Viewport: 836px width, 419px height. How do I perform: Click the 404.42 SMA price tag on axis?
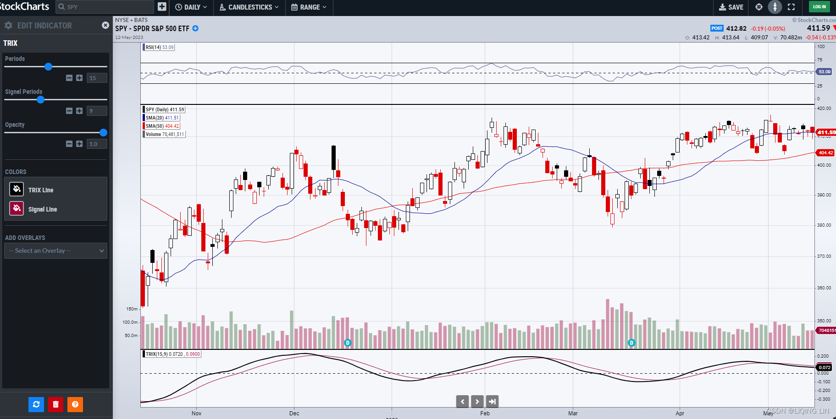pyautogui.click(x=825, y=152)
